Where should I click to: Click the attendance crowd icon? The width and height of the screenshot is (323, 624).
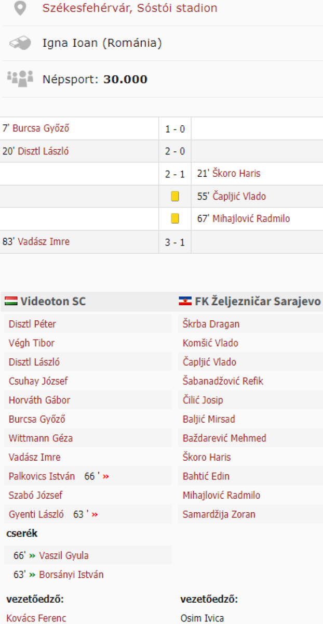[20, 78]
